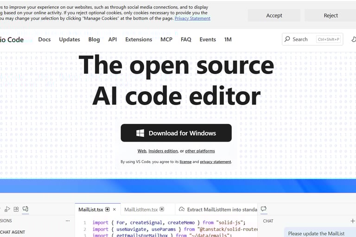The height and width of the screenshot is (237, 356).
Task: Open the Insiders edition link
Action: [163, 151]
